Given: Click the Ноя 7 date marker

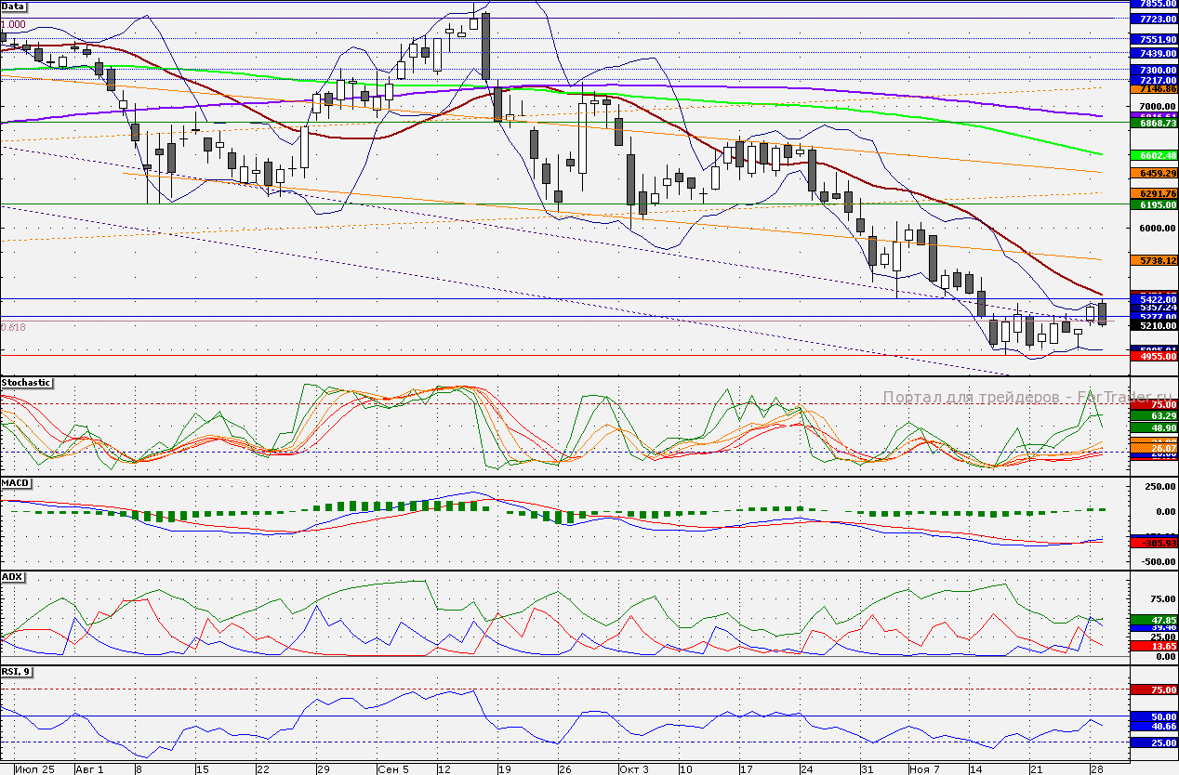Looking at the screenshot, I should click(x=922, y=769).
